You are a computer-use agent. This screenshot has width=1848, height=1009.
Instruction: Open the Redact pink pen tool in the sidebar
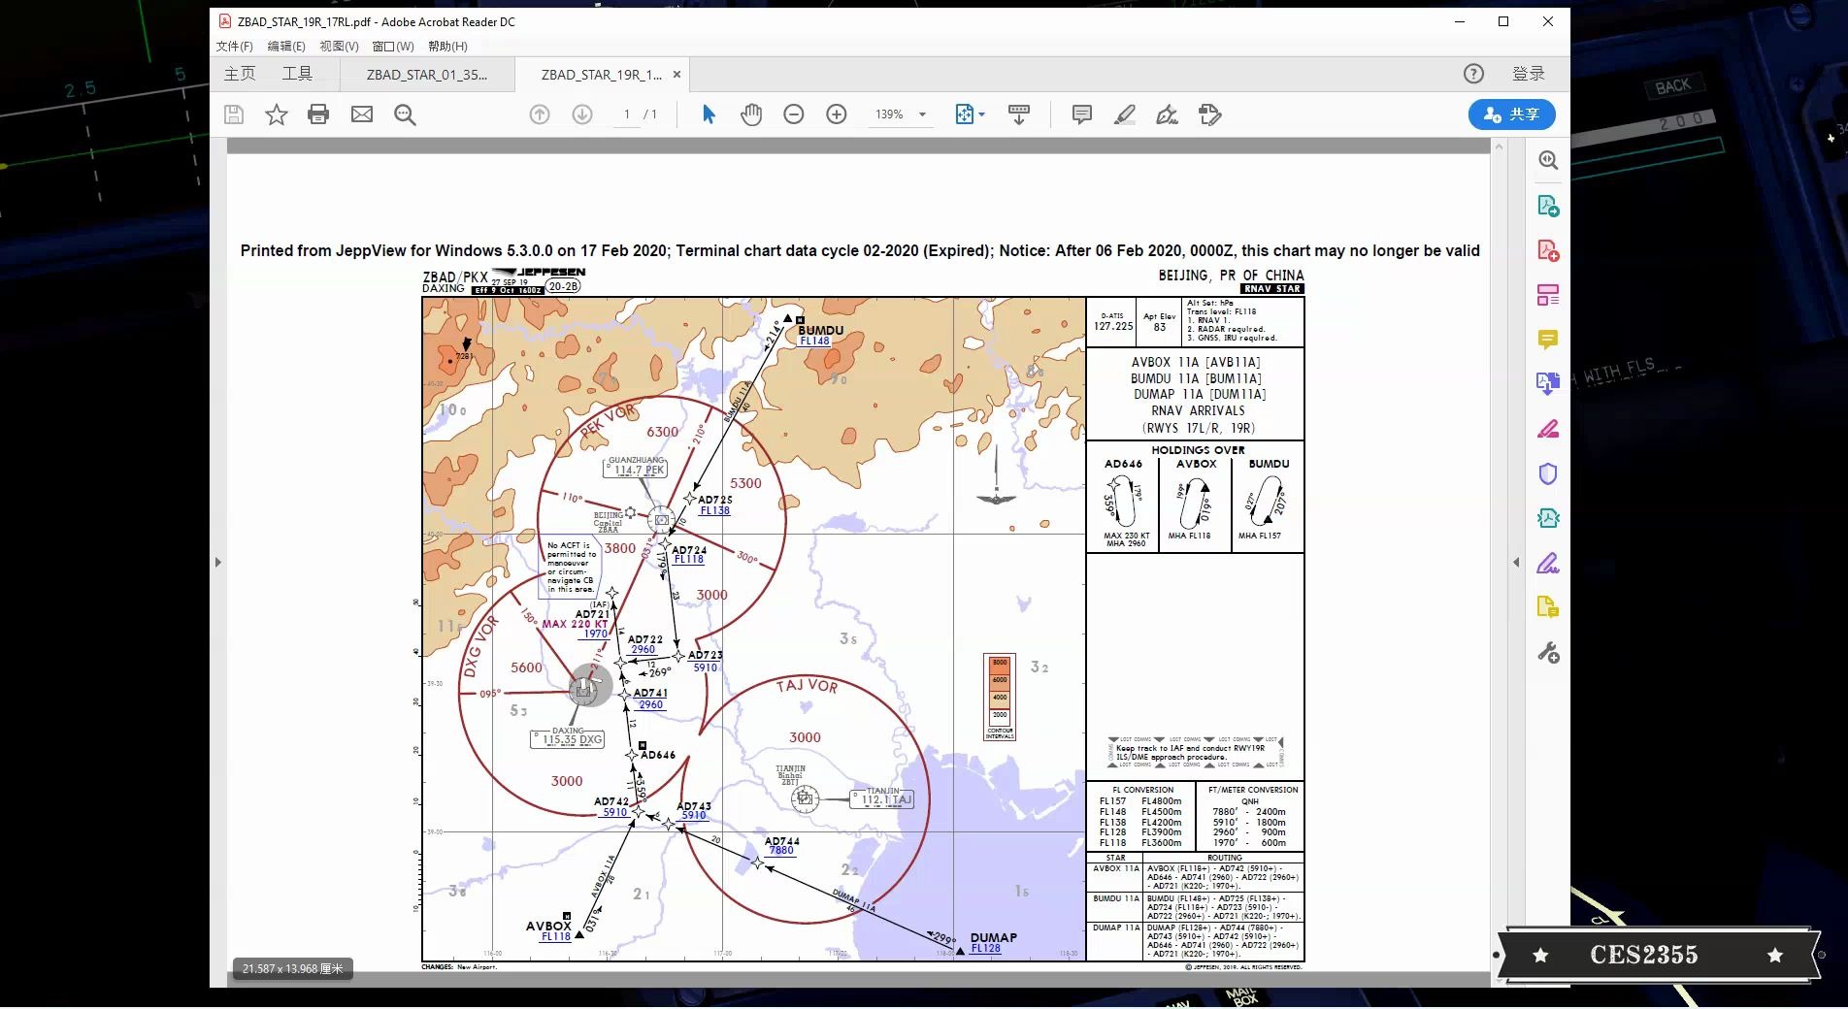[1548, 429]
